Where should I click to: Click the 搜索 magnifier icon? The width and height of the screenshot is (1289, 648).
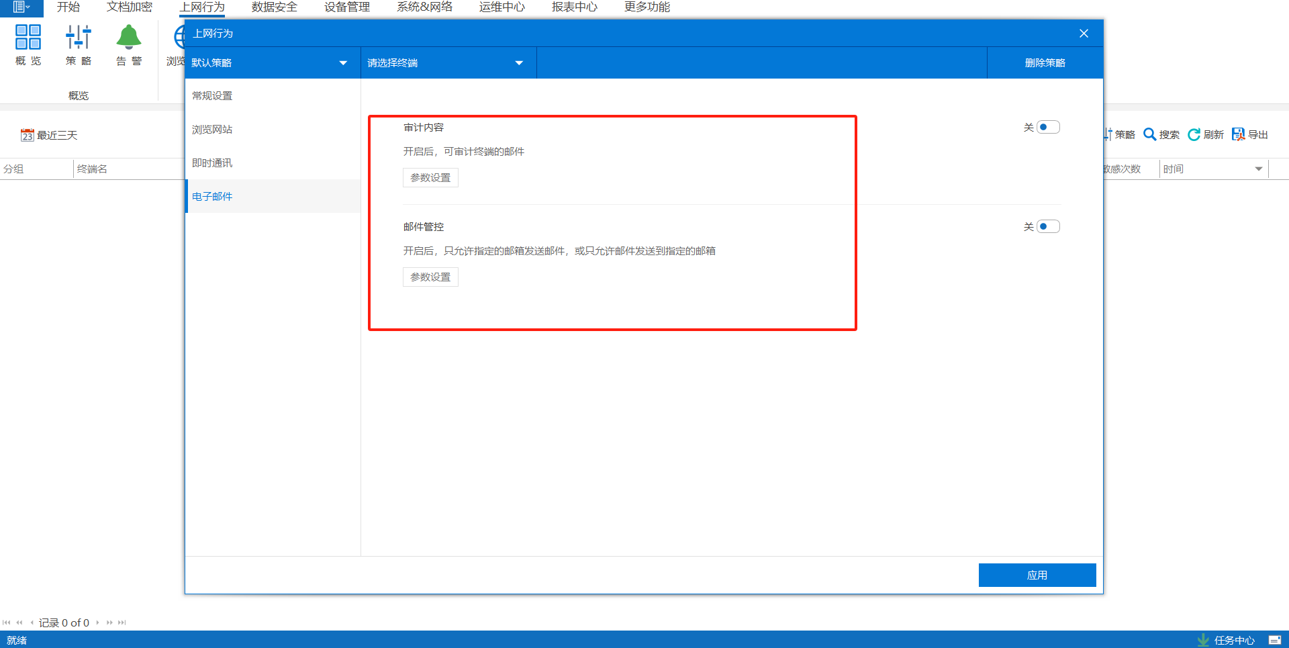[x=1149, y=134]
